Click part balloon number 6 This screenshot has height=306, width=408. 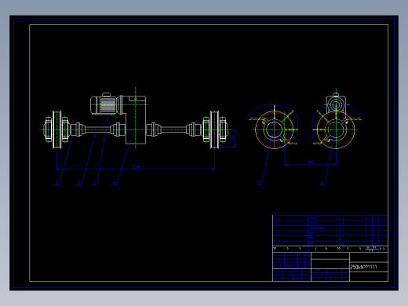(x=322, y=182)
